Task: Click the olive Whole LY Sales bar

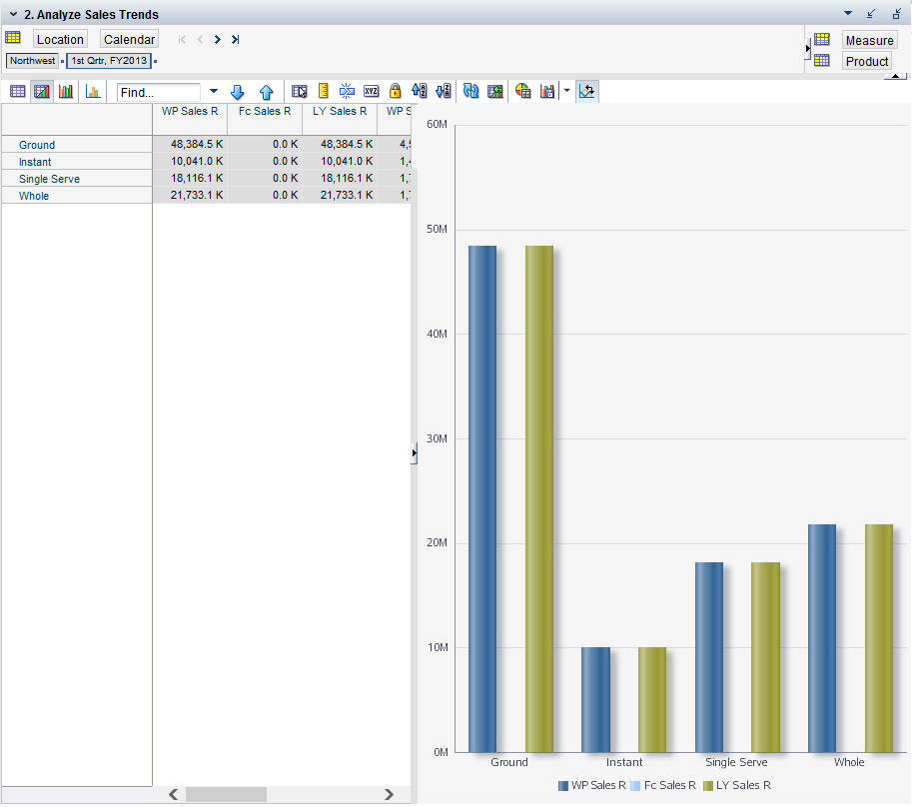Action: [879, 638]
